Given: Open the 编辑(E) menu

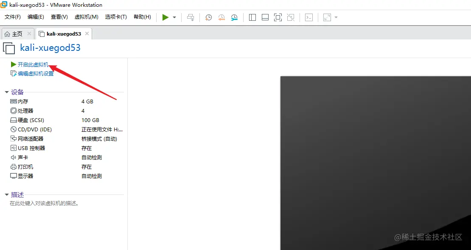Looking at the screenshot, I should coord(36,17).
